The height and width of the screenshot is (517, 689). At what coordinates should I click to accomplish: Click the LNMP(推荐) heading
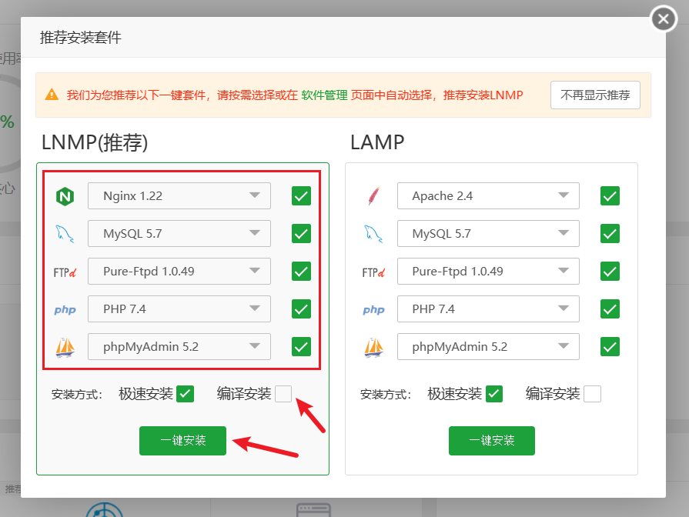click(95, 142)
